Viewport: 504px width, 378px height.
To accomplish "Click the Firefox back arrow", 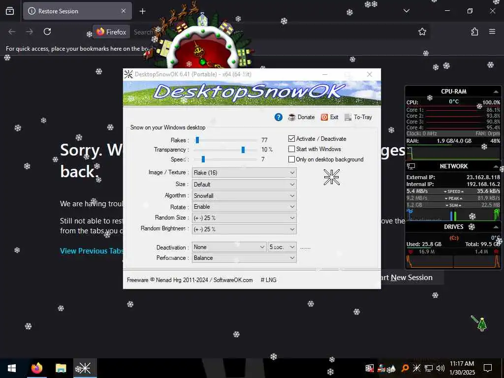I will point(12,31).
